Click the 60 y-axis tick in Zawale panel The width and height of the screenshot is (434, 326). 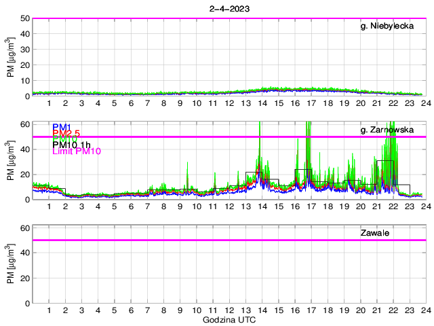[x=25, y=228]
